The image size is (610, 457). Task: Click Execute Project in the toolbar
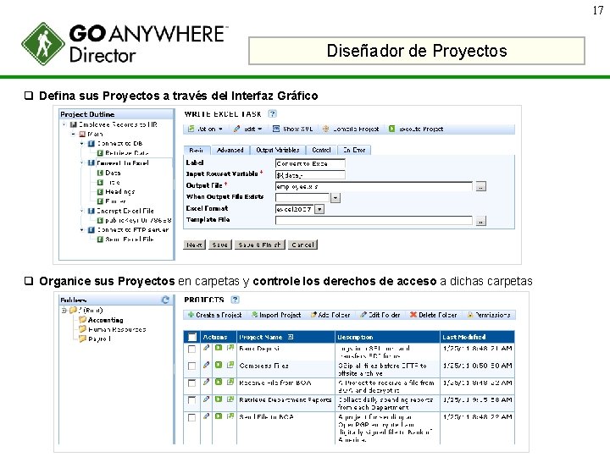(416, 129)
